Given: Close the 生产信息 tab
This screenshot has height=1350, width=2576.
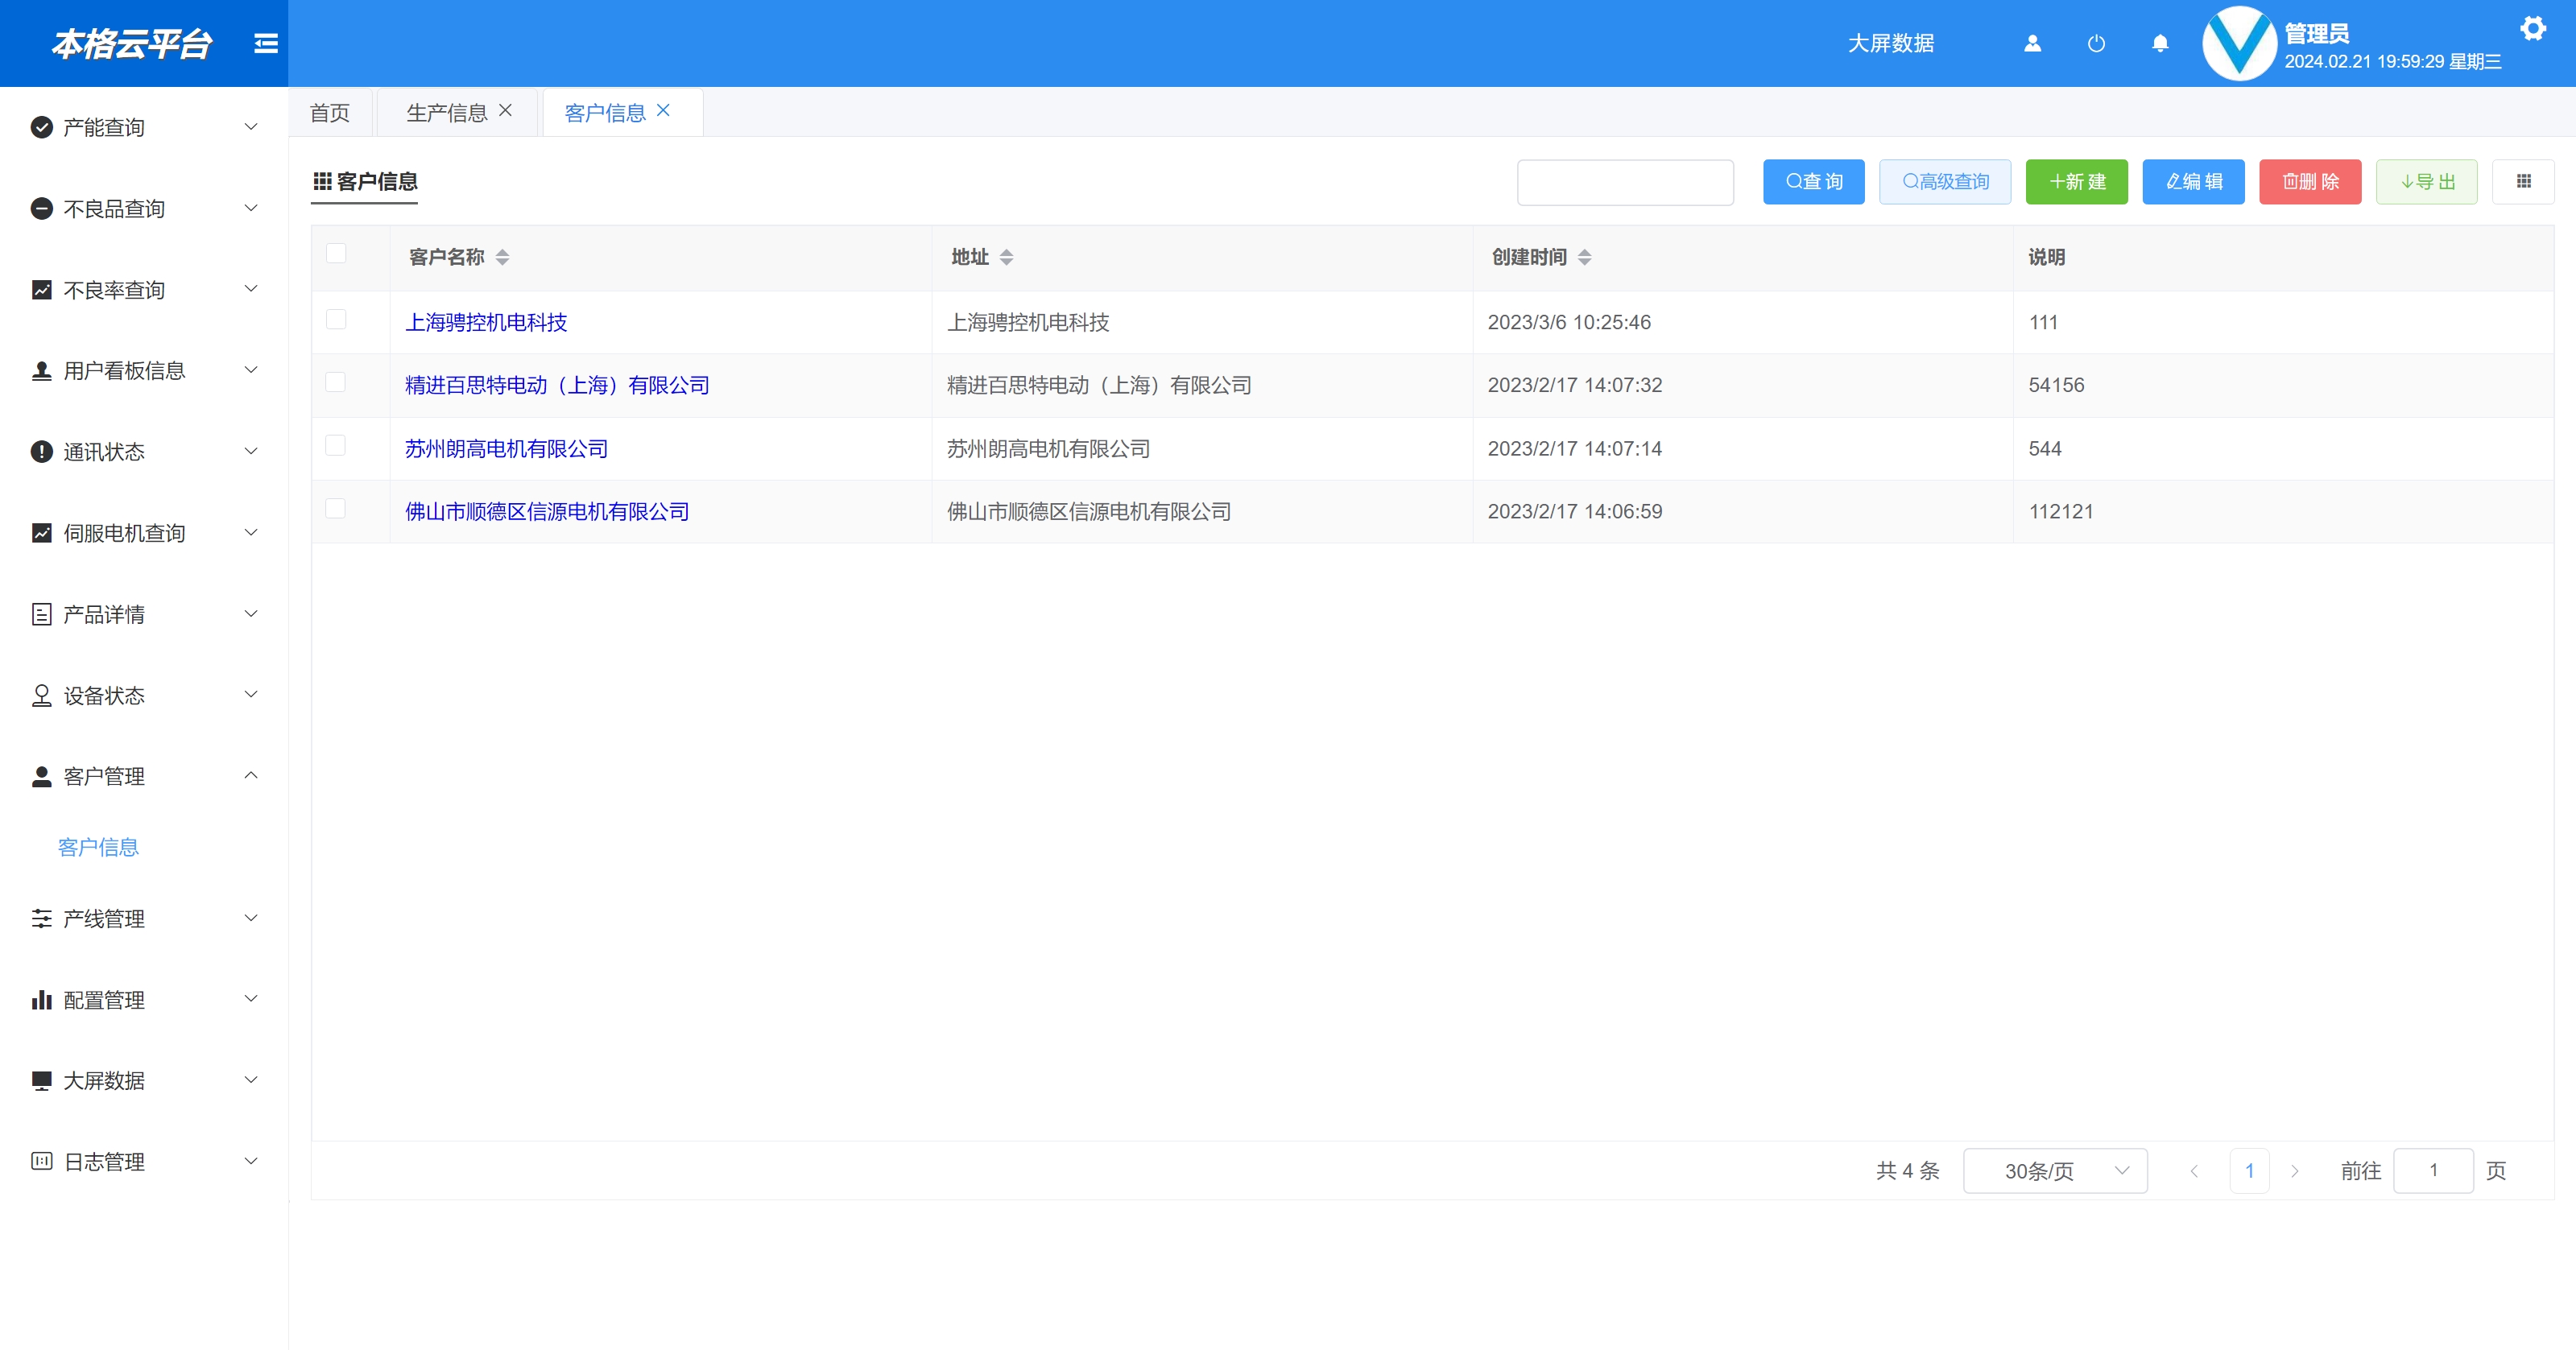Looking at the screenshot, I should 506,111.
